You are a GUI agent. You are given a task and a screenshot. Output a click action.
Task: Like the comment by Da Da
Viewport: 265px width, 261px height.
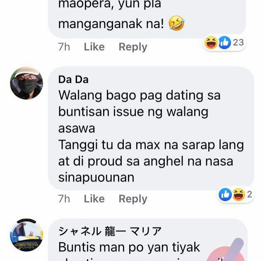click(94, 199)
